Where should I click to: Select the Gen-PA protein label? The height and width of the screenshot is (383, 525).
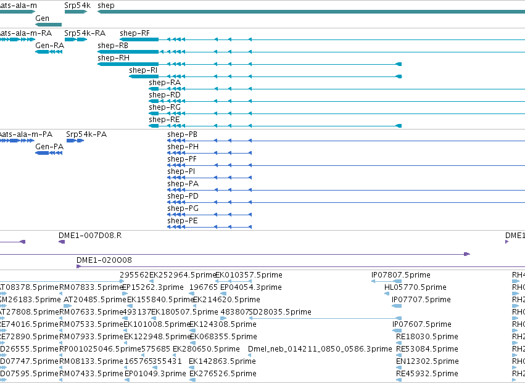(49, 147)
